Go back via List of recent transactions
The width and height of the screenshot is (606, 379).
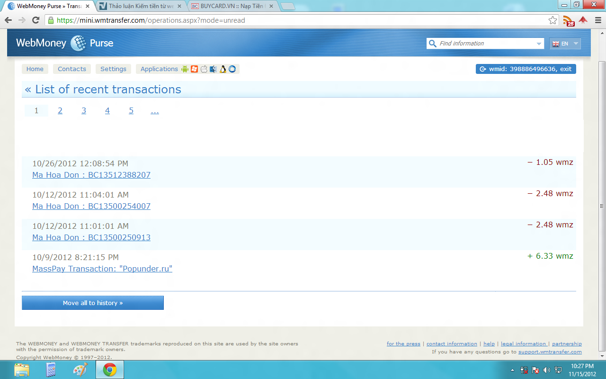click(x=103, y=90)
